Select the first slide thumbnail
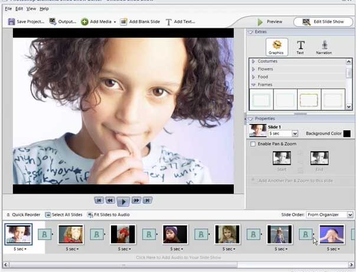The image size is (356, 272). point(18,234)
